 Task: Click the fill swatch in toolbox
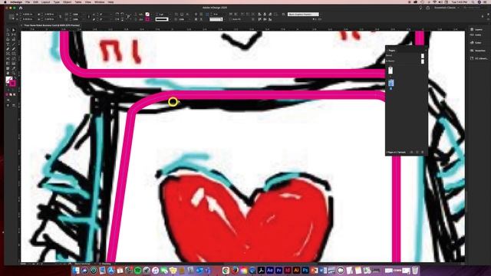click(x=8, y=80)
